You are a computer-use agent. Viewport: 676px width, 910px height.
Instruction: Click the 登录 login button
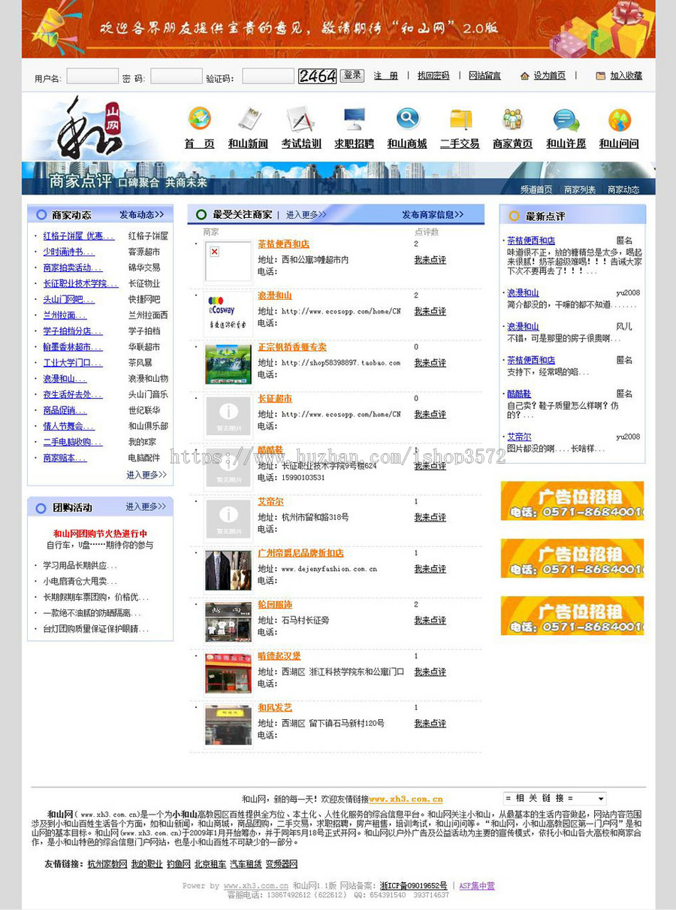[x=352, y=75]
